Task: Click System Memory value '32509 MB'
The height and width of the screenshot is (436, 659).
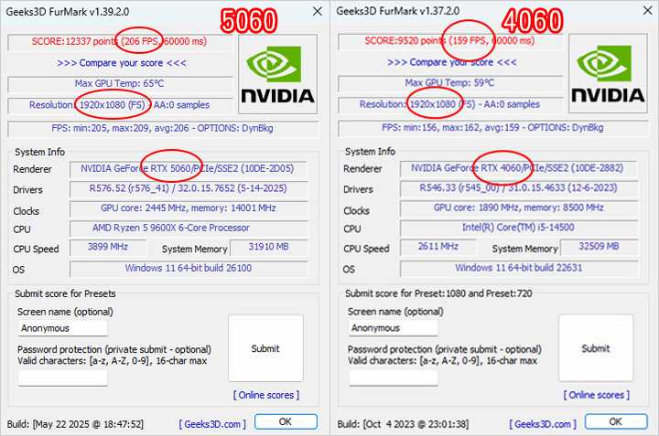Action: (600, 247)
